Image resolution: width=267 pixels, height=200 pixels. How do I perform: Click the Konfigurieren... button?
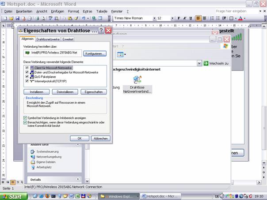point(95,53)
